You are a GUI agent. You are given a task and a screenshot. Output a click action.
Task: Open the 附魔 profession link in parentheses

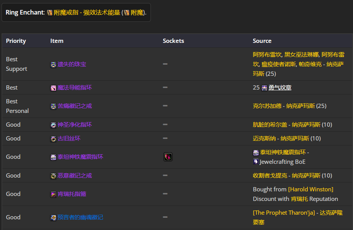coord(137,13)
